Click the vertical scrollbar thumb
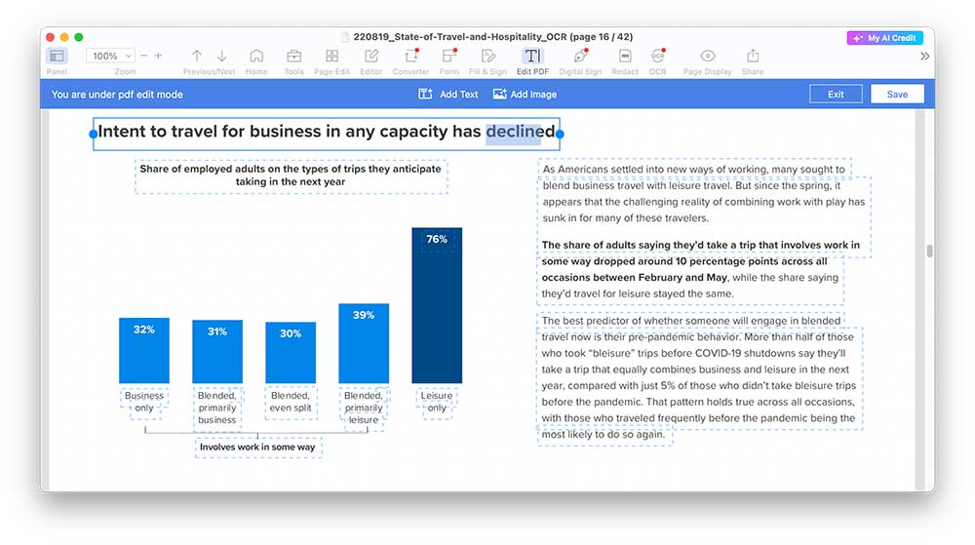Screen dimensions: 975x545 929,251
